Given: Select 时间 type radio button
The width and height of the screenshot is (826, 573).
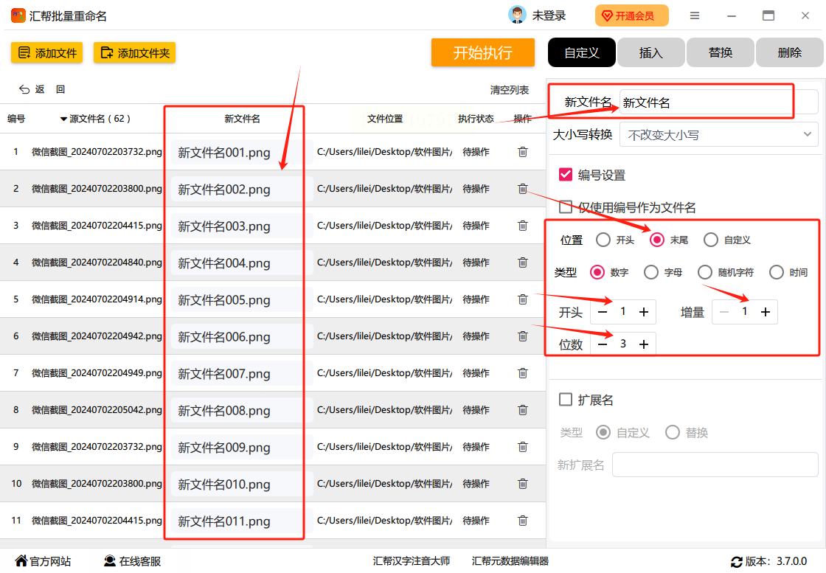Looking at the screenshot, I should pyautogui.click(x=777, y=272).
